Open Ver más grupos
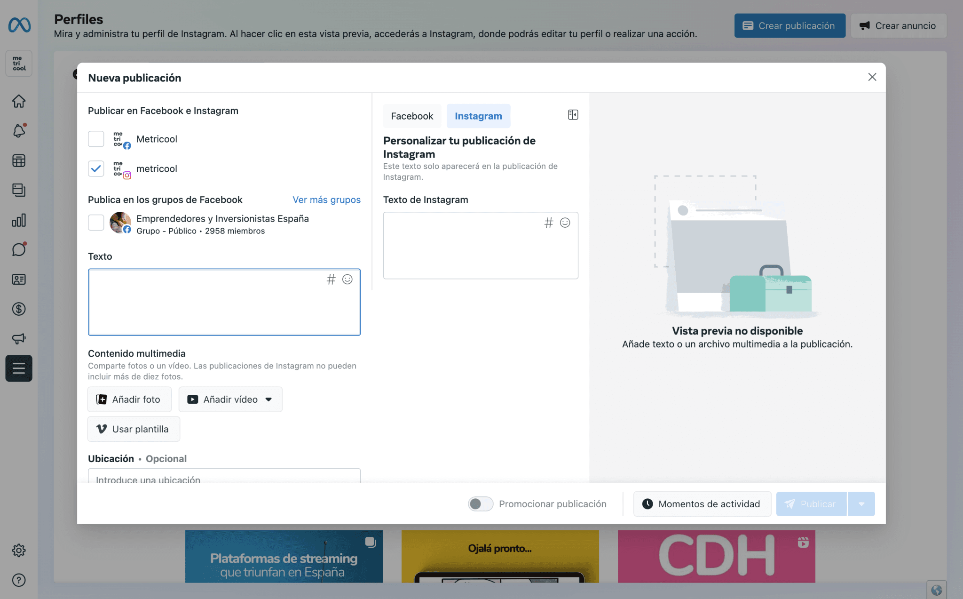The width and height of the screenshot is (963, 599). 326,200
